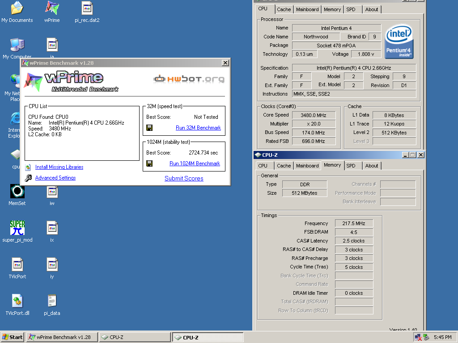Open About tab in lower CPU-Z window

click(372, 166)
